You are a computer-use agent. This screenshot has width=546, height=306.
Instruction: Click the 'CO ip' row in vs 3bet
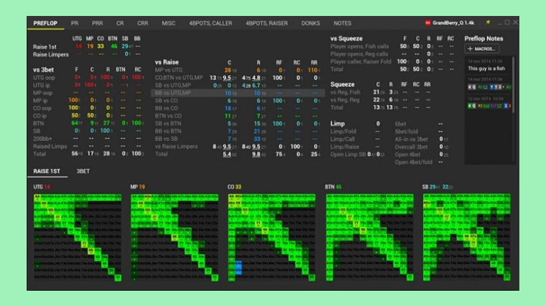tap(88, 116)
